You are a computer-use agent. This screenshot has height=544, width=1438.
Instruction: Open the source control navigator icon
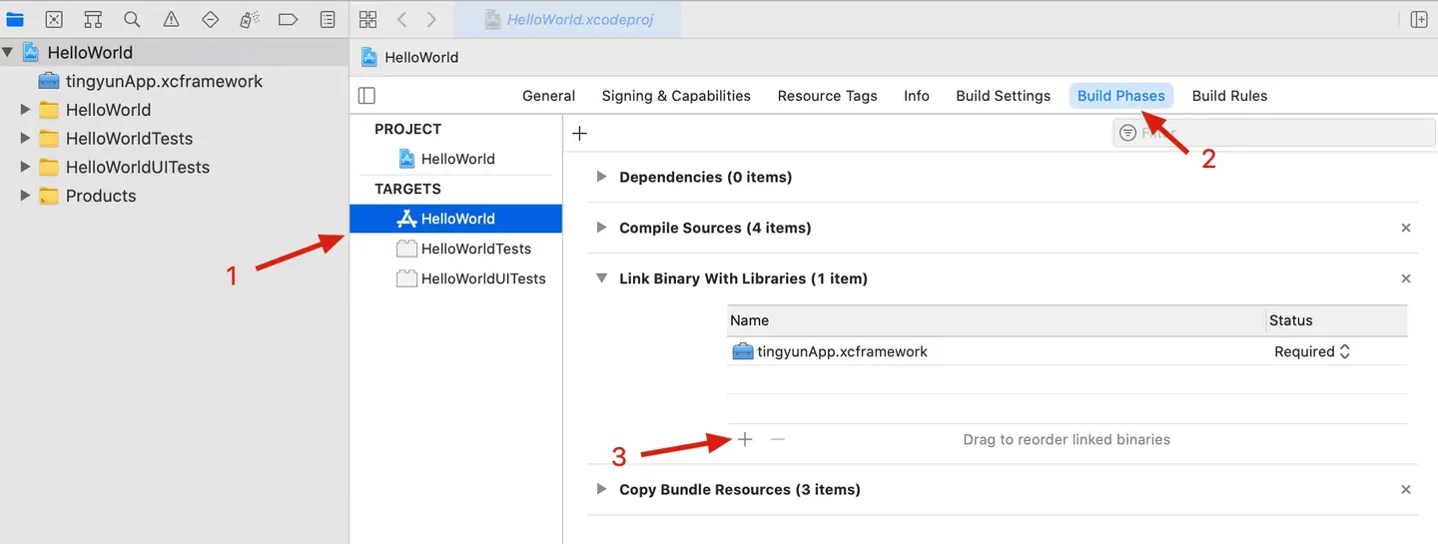[54, 19]
